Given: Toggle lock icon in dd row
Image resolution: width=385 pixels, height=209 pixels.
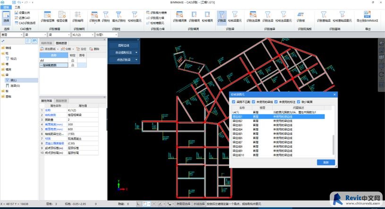Looking at the screenshot, I should 72,60.
